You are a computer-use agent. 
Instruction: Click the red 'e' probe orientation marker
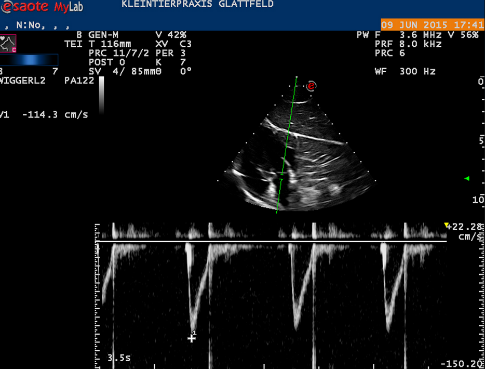(x=311, y=86)
